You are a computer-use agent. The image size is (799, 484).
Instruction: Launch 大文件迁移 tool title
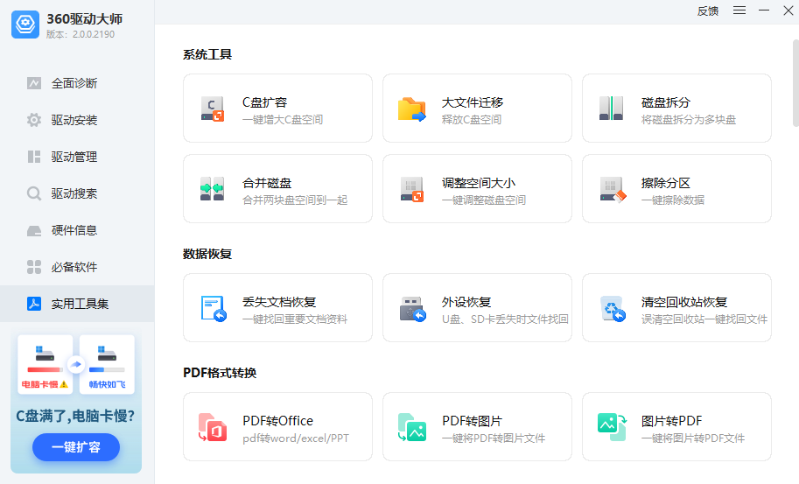(x=473, y=102)
